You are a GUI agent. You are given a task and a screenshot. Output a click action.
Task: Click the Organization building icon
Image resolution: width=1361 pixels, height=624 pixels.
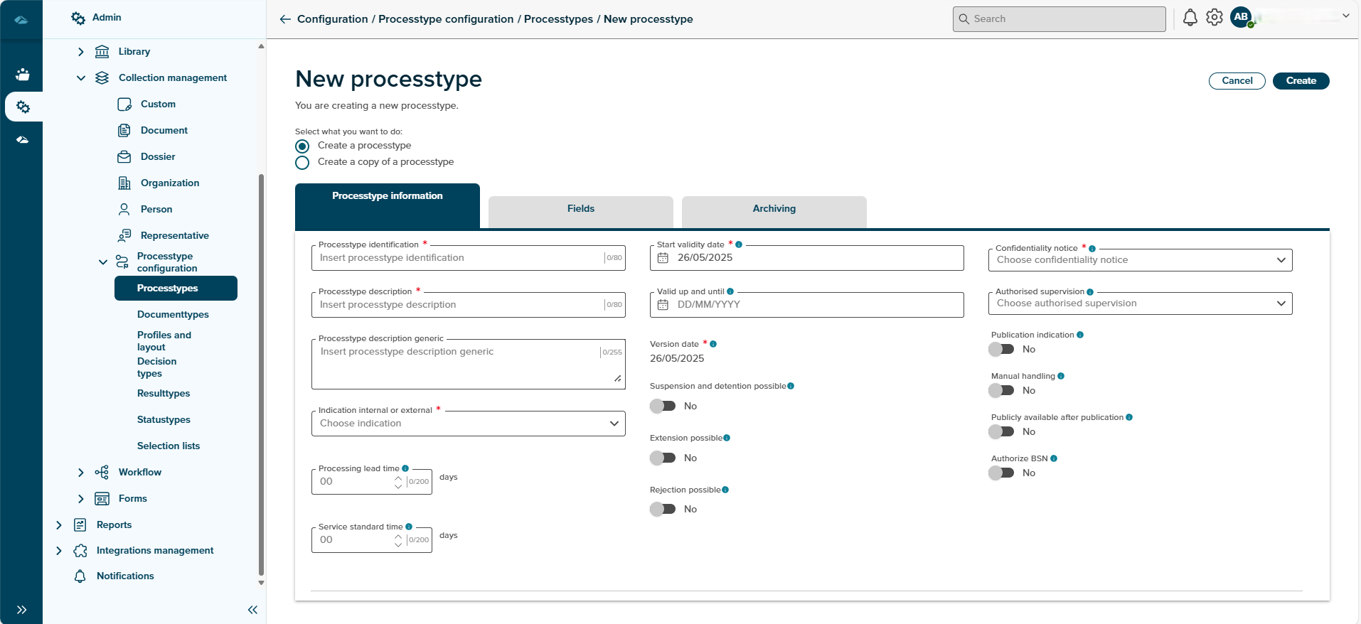[x=124, y=183]
